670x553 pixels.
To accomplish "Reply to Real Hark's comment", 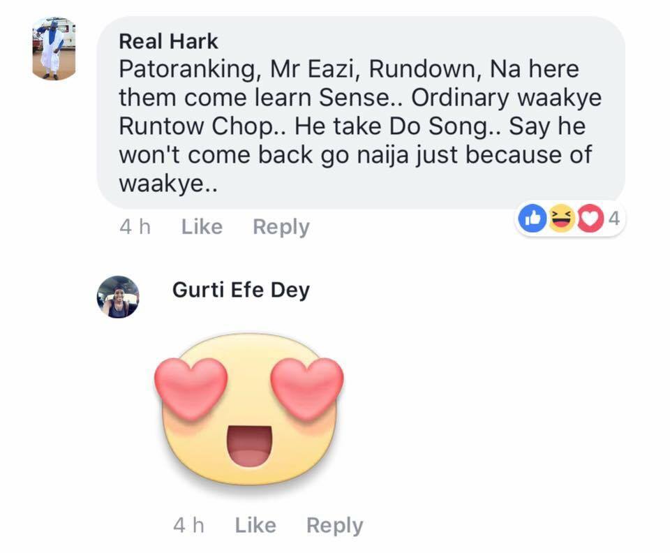I will (281, 227).
